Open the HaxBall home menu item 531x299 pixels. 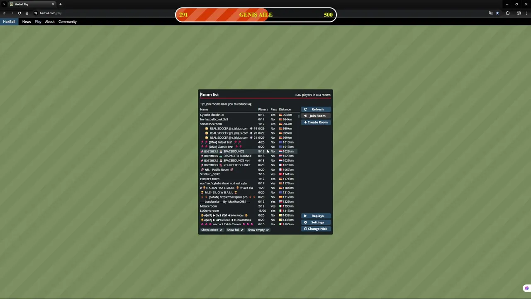[9, 22]
